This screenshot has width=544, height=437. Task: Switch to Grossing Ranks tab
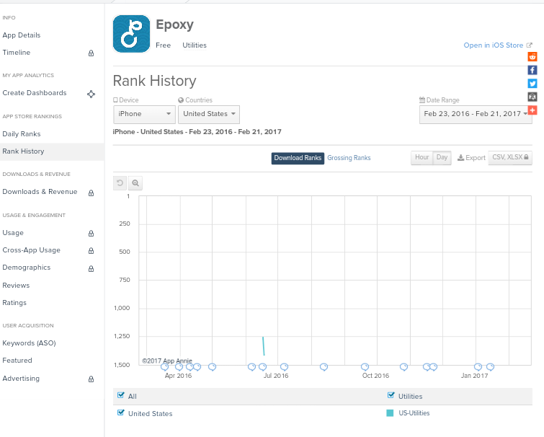[349, 158]
